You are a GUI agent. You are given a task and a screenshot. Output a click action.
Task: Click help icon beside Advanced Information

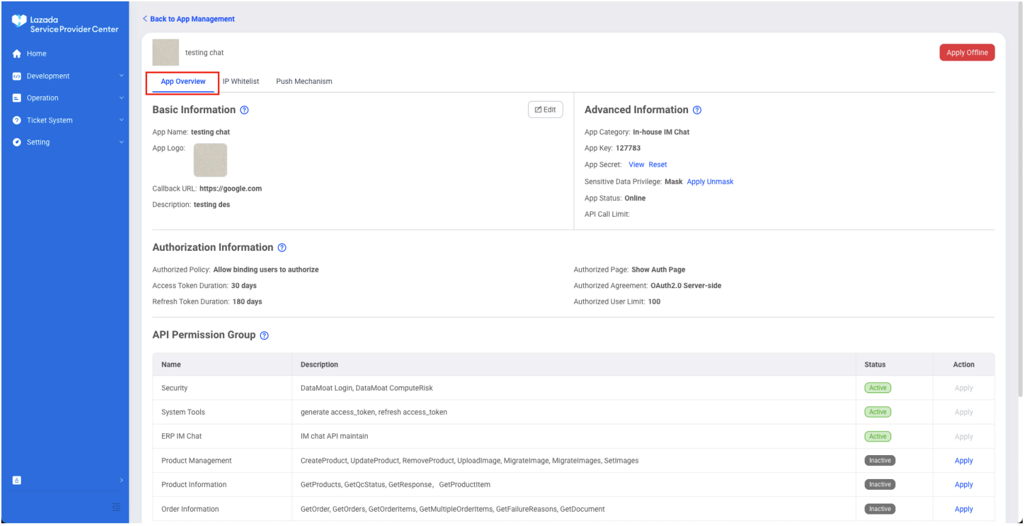point(697,110)
